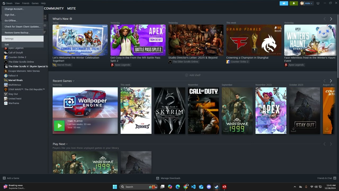Open What's New settings gear
This screenshot has height=191, width=339.
click(x=71, y=19)
